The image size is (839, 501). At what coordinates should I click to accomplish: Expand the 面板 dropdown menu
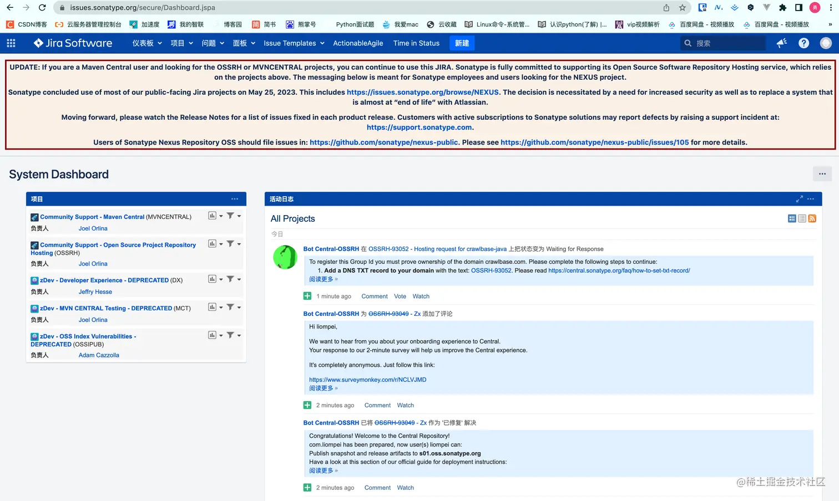(244, 43)
